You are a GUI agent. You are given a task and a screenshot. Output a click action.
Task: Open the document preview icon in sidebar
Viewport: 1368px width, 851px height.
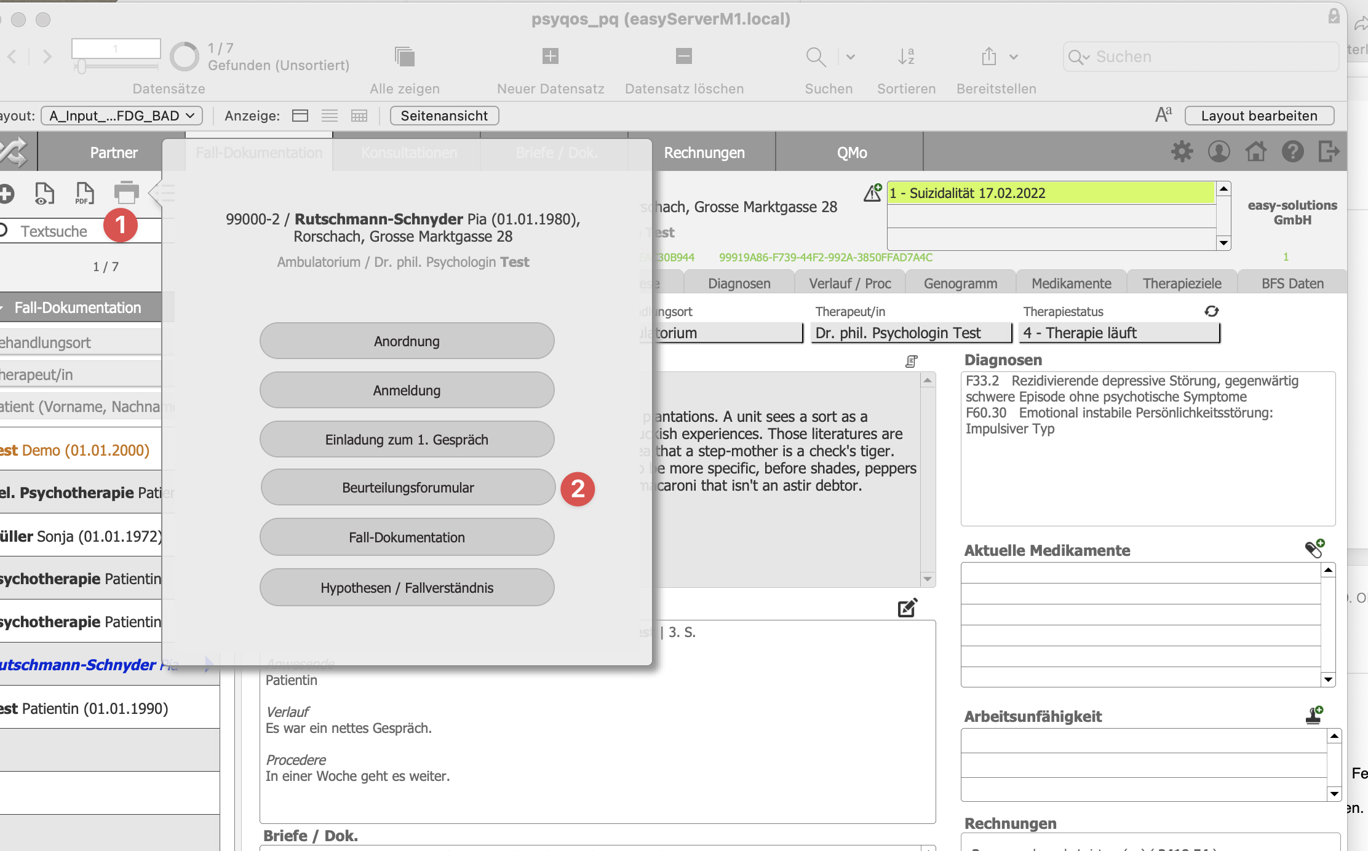click(x=44, y=194)
